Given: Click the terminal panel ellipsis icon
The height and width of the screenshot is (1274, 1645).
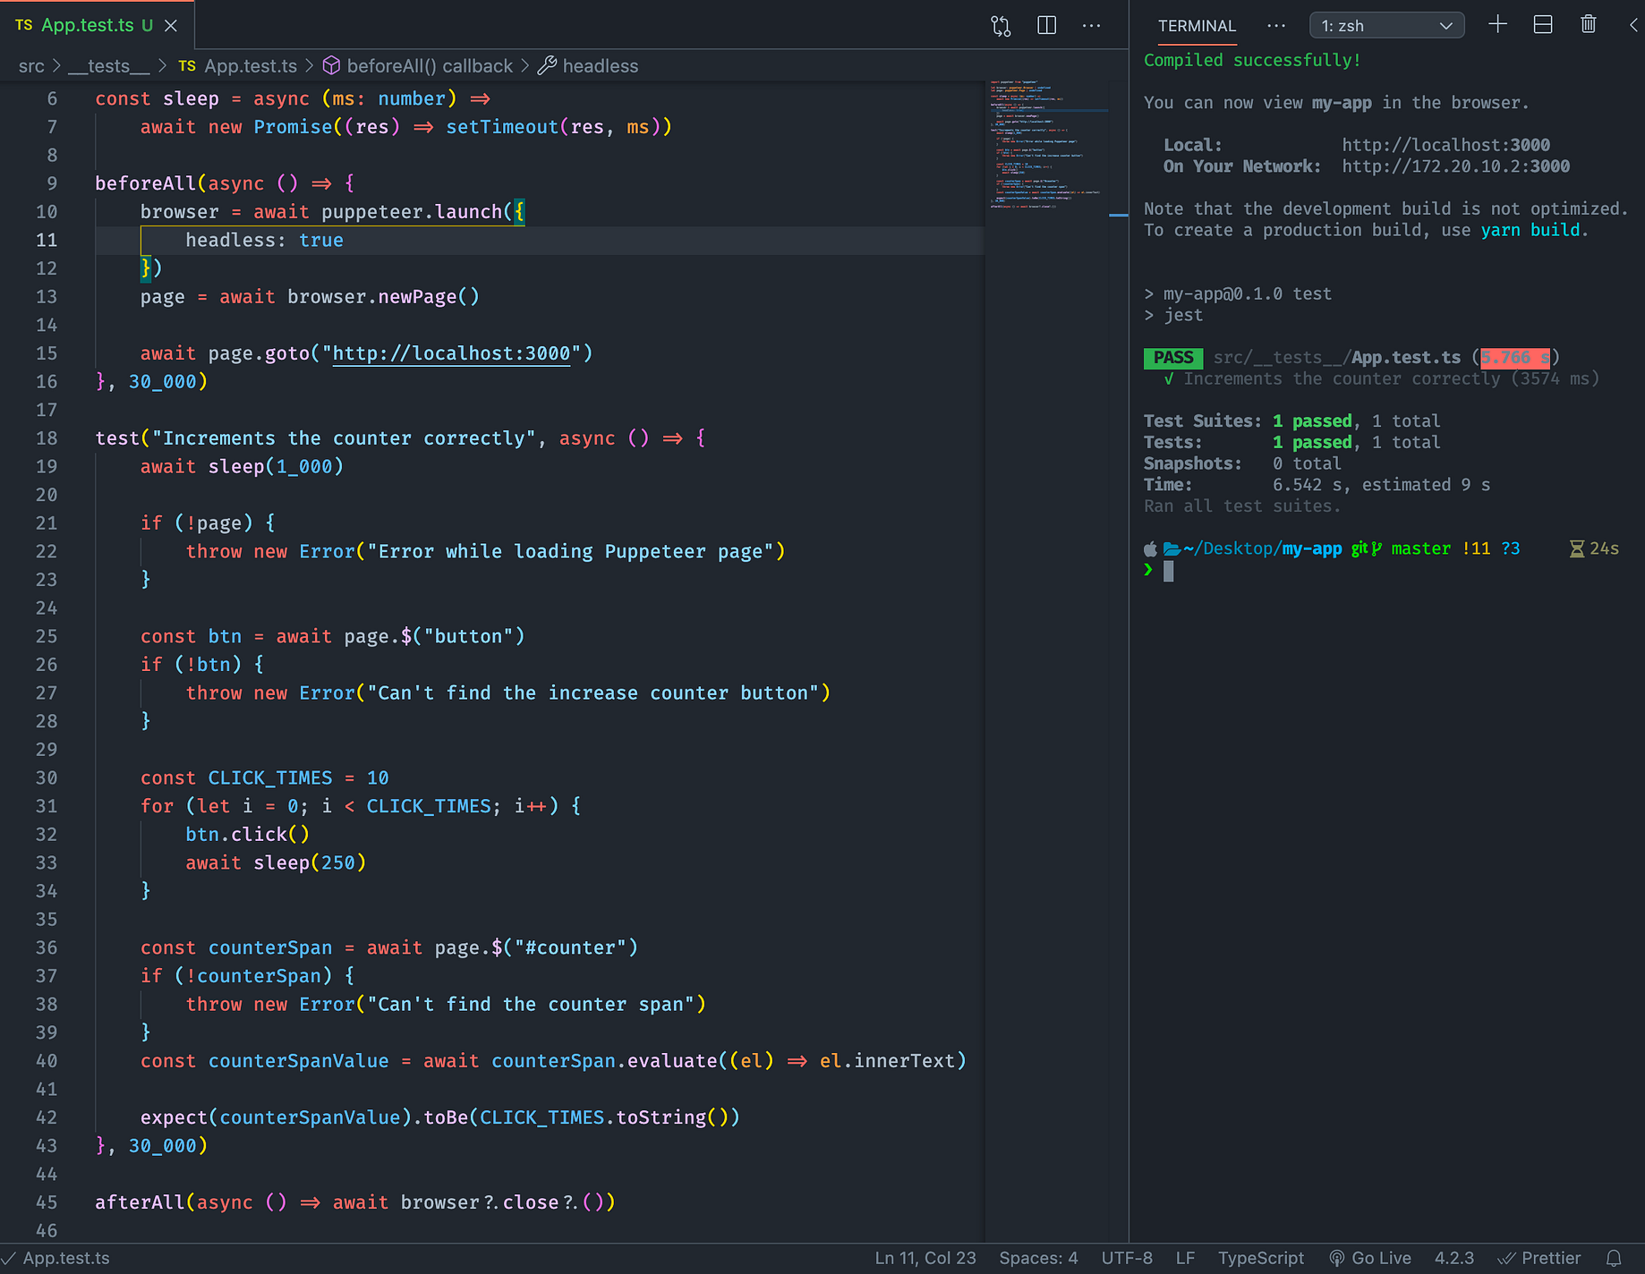Looking at the screenshot, I should pyautogui.click(x=1275, y=25).
